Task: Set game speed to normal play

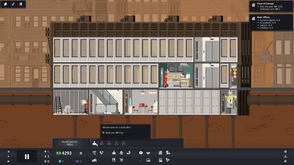Action: coord(8,156)
